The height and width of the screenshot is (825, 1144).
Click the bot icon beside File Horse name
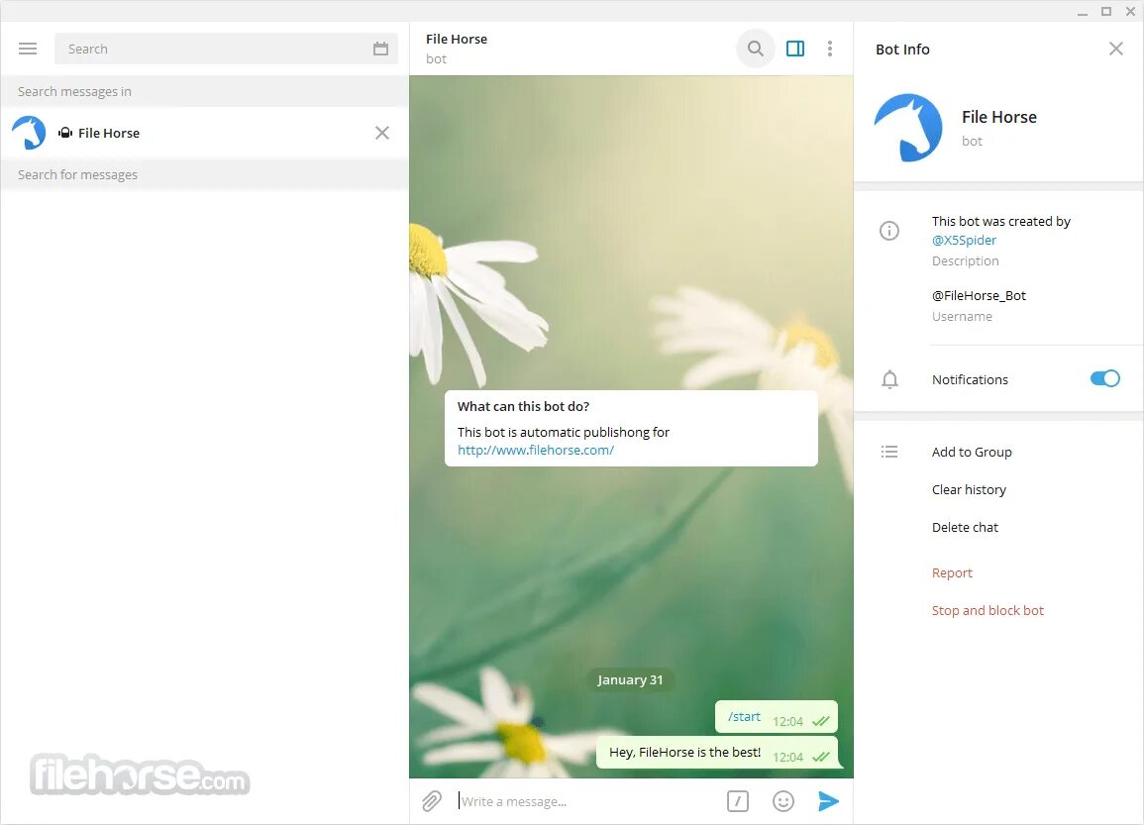[65, 133]
